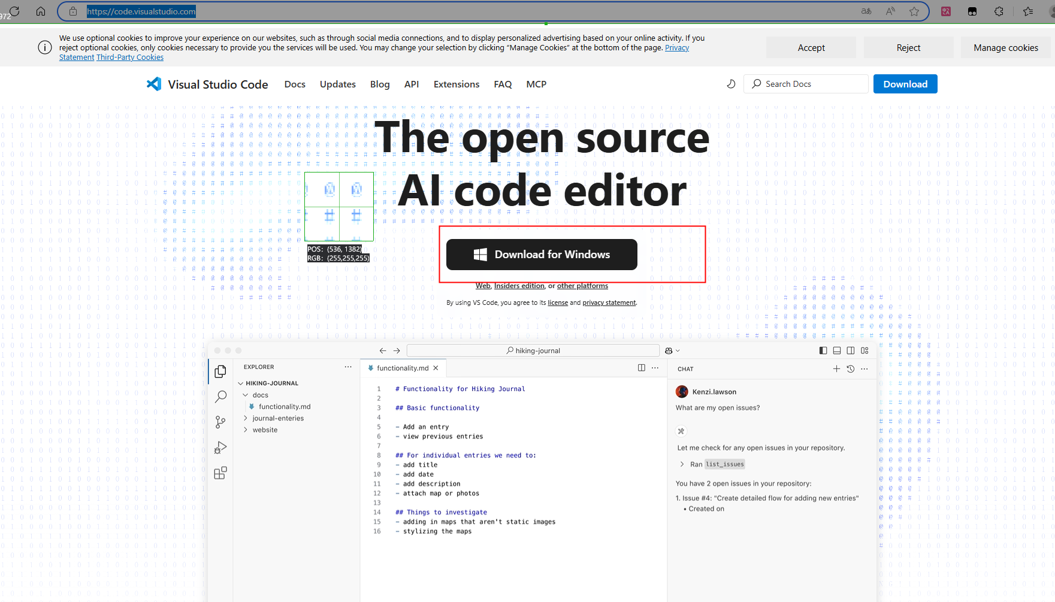
Task: Reload the page with the browser refresh icon
Action: [x=14, y=11]
